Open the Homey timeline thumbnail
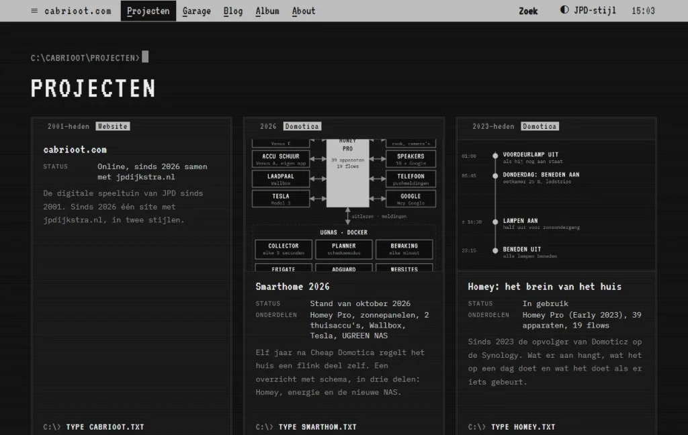Image resolution: width=688 pixels, height=435 pixels. click(556, 205)
